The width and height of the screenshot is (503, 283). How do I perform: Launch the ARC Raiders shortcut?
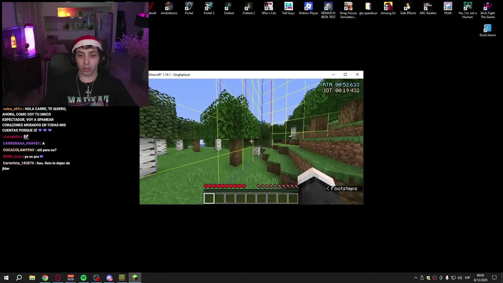coord(428,9)
